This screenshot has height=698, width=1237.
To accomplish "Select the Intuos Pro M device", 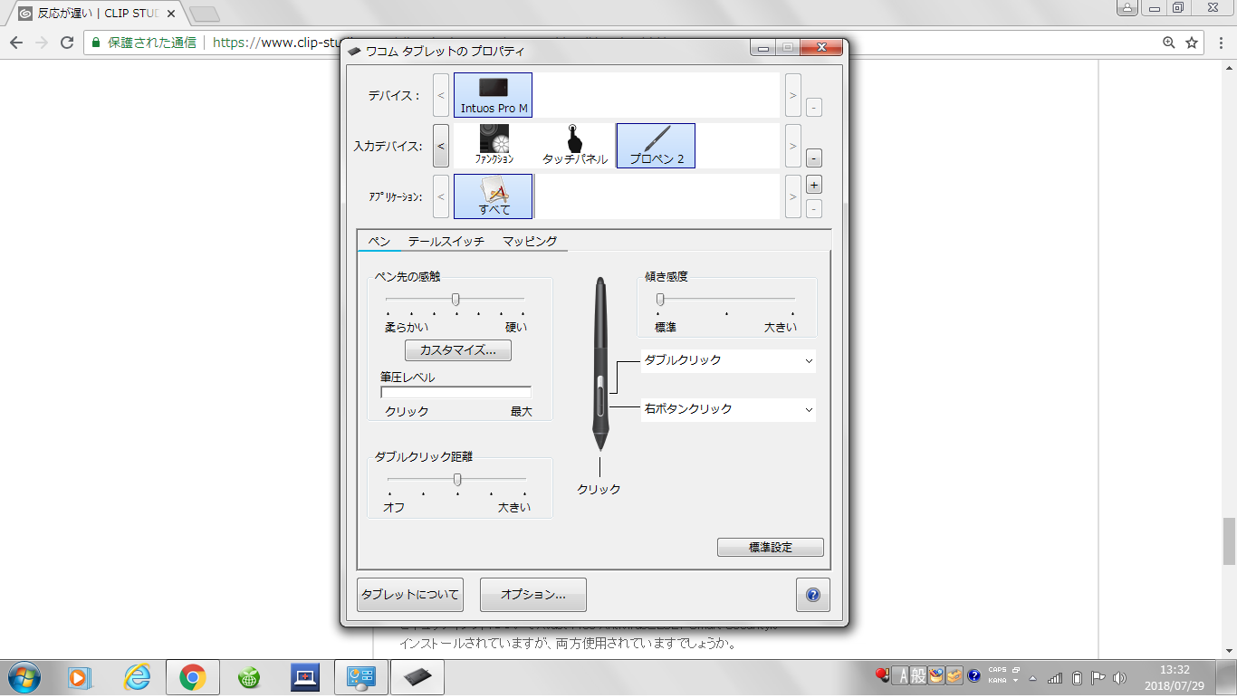I will coord(493,95).
